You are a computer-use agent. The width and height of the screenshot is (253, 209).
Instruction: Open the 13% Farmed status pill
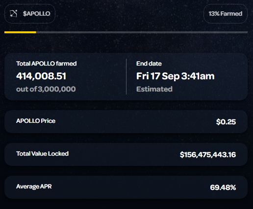[x=226, y=14]
